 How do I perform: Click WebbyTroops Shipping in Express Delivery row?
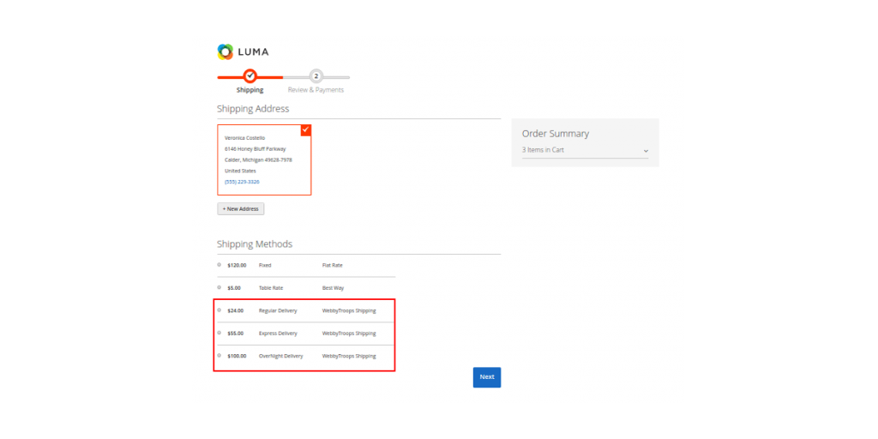coord(349,334)
